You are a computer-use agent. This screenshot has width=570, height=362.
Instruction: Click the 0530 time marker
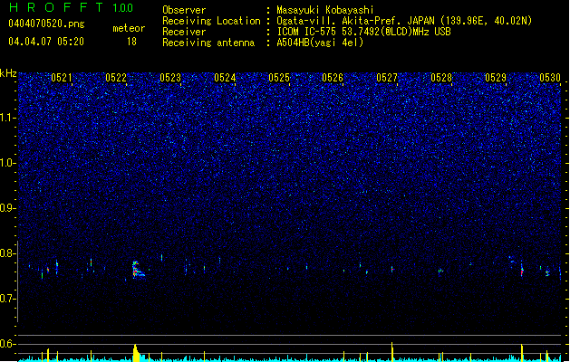click(x=550, y=78)
